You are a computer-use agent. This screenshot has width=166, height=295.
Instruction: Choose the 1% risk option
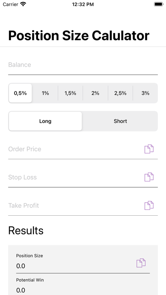(45, 93)
